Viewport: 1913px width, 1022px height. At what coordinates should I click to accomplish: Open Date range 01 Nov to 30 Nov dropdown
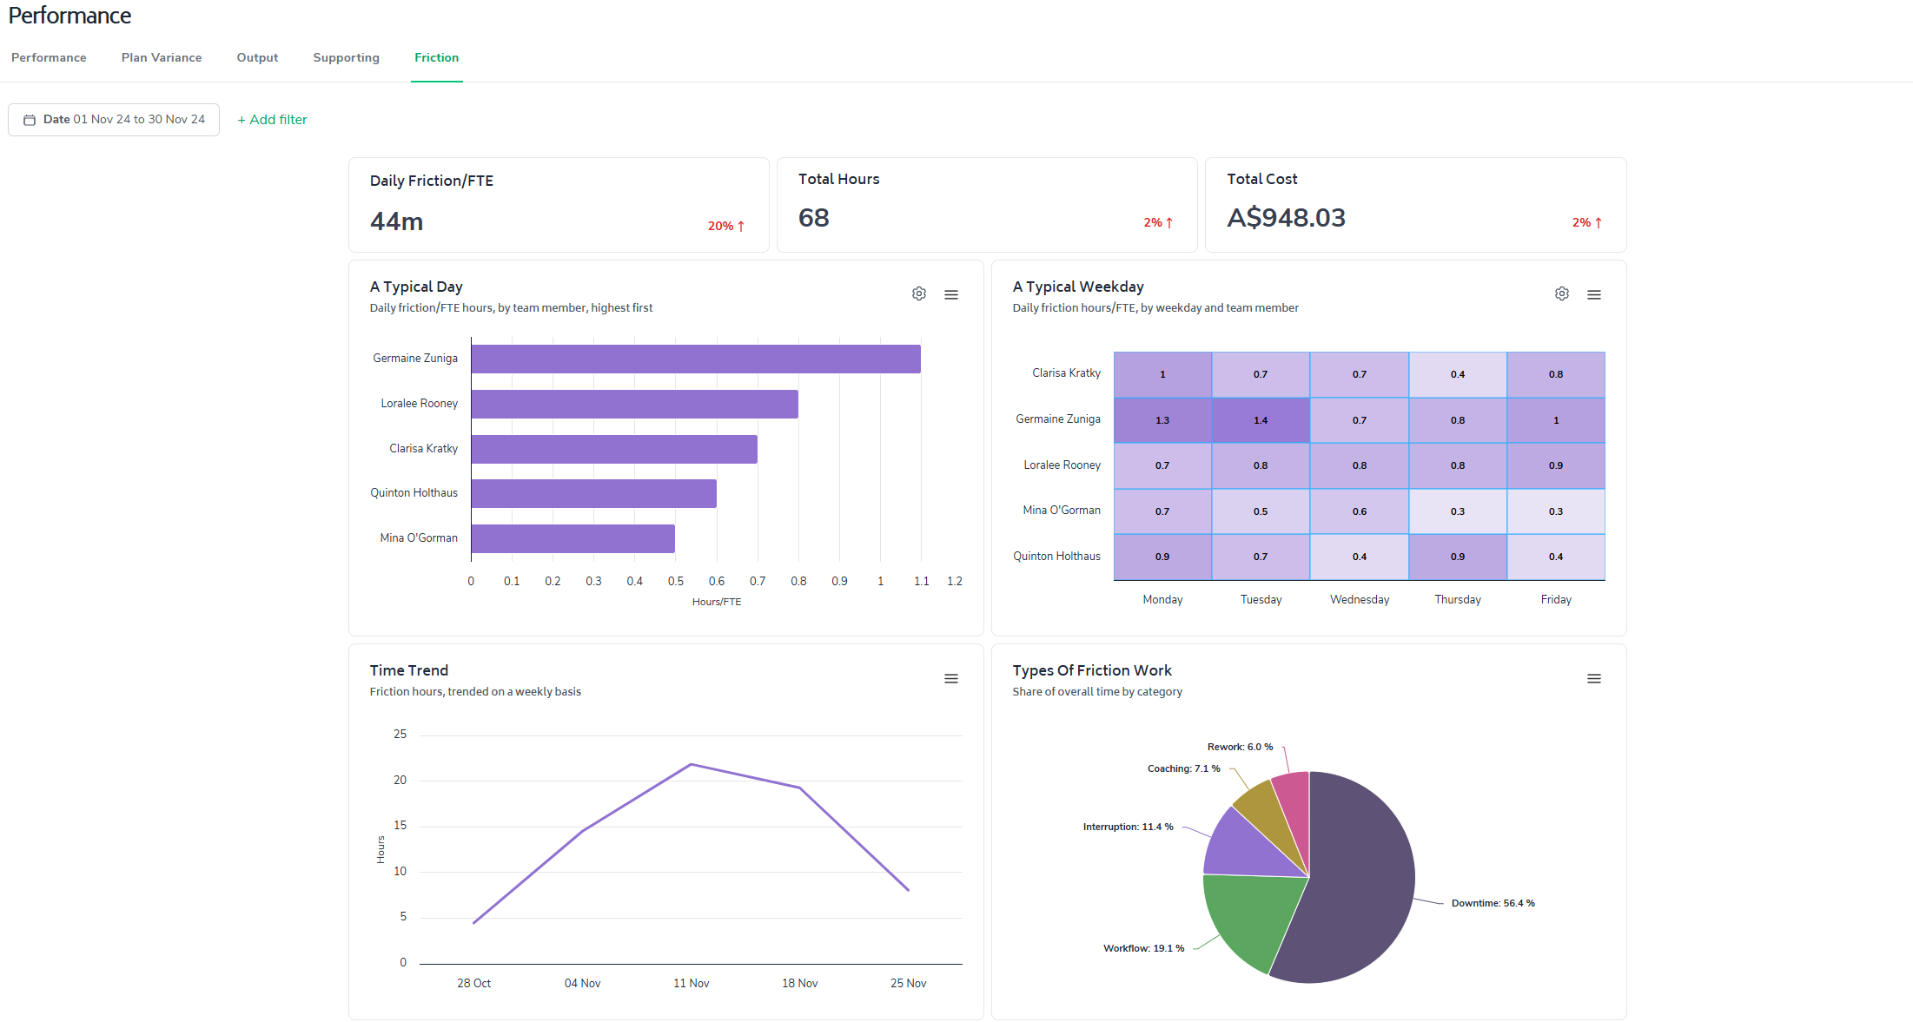pos(124,120)
